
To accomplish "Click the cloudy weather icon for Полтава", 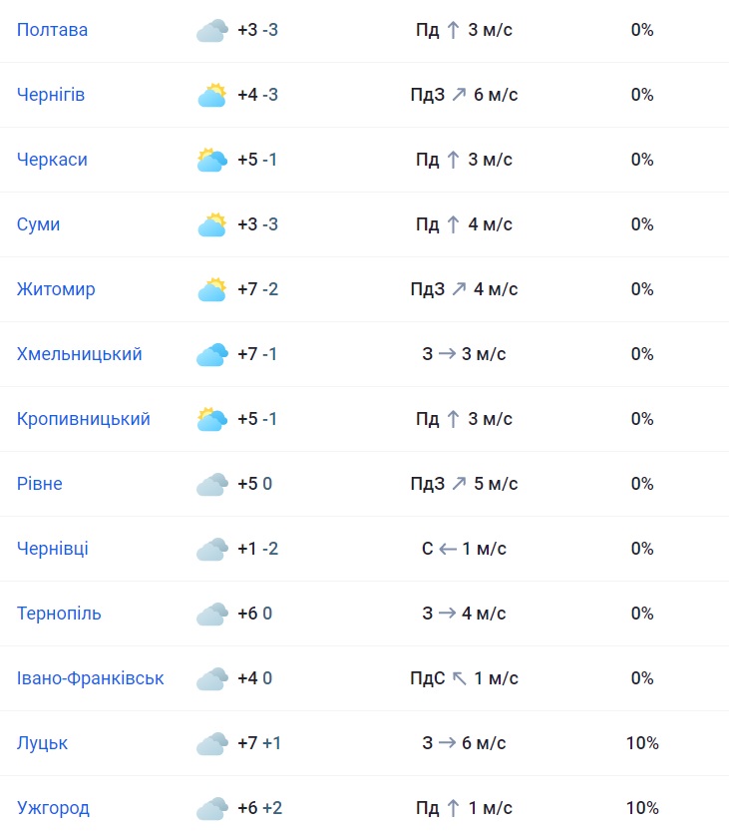I will click(x=212, y=30).
